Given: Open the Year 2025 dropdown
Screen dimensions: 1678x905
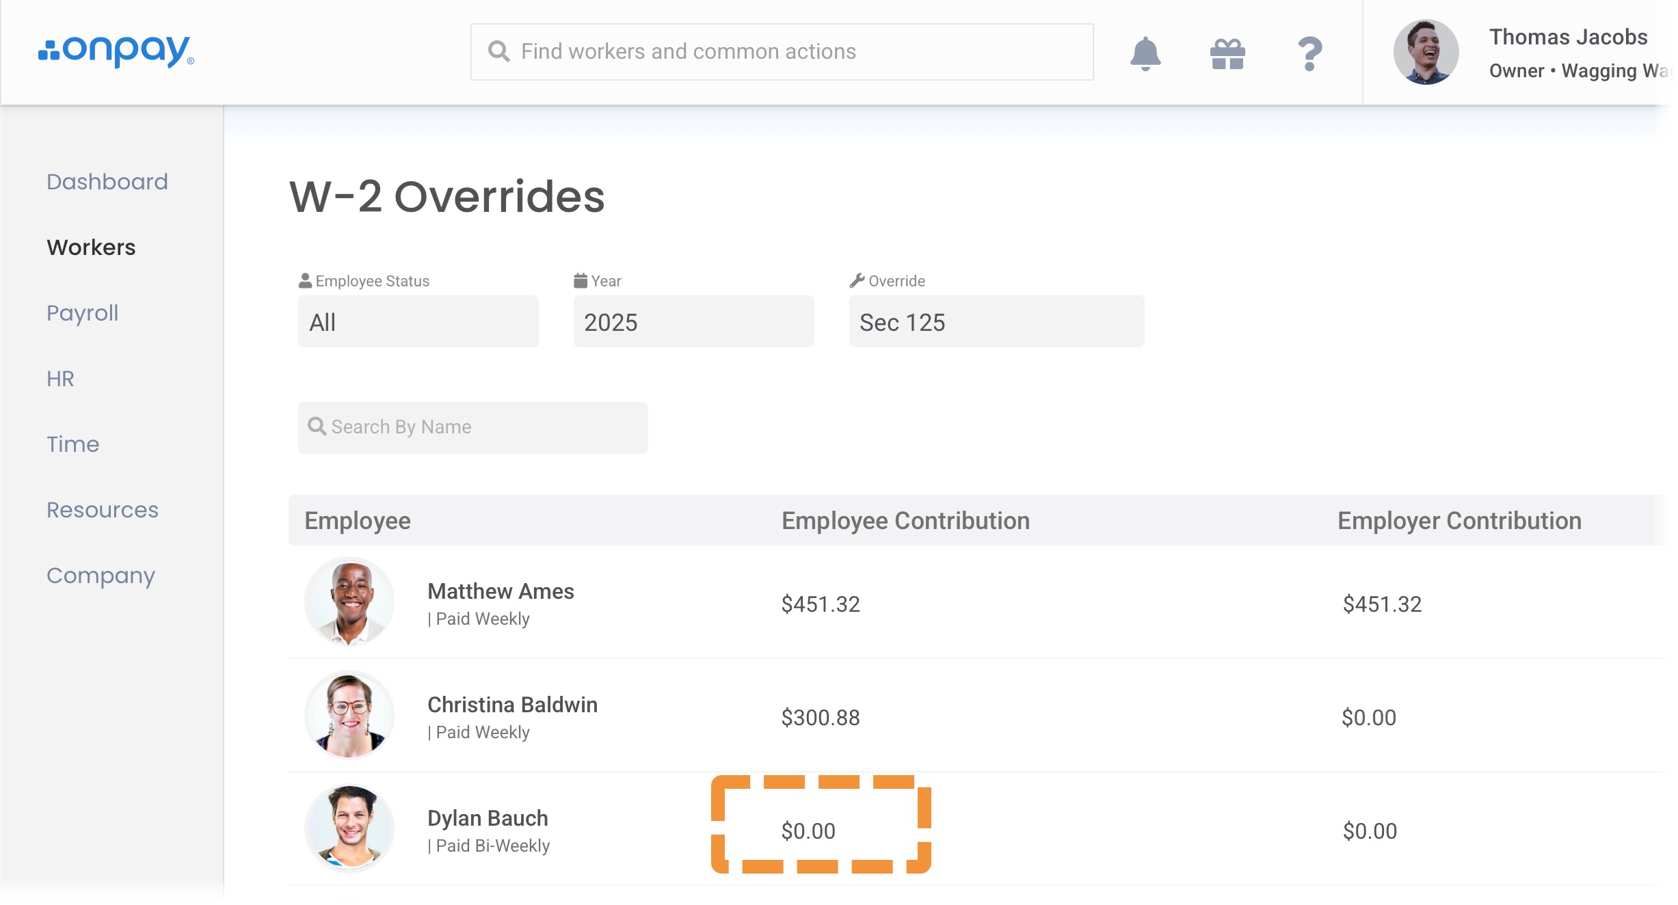Looking at the screenshot, I should (693, 322).
